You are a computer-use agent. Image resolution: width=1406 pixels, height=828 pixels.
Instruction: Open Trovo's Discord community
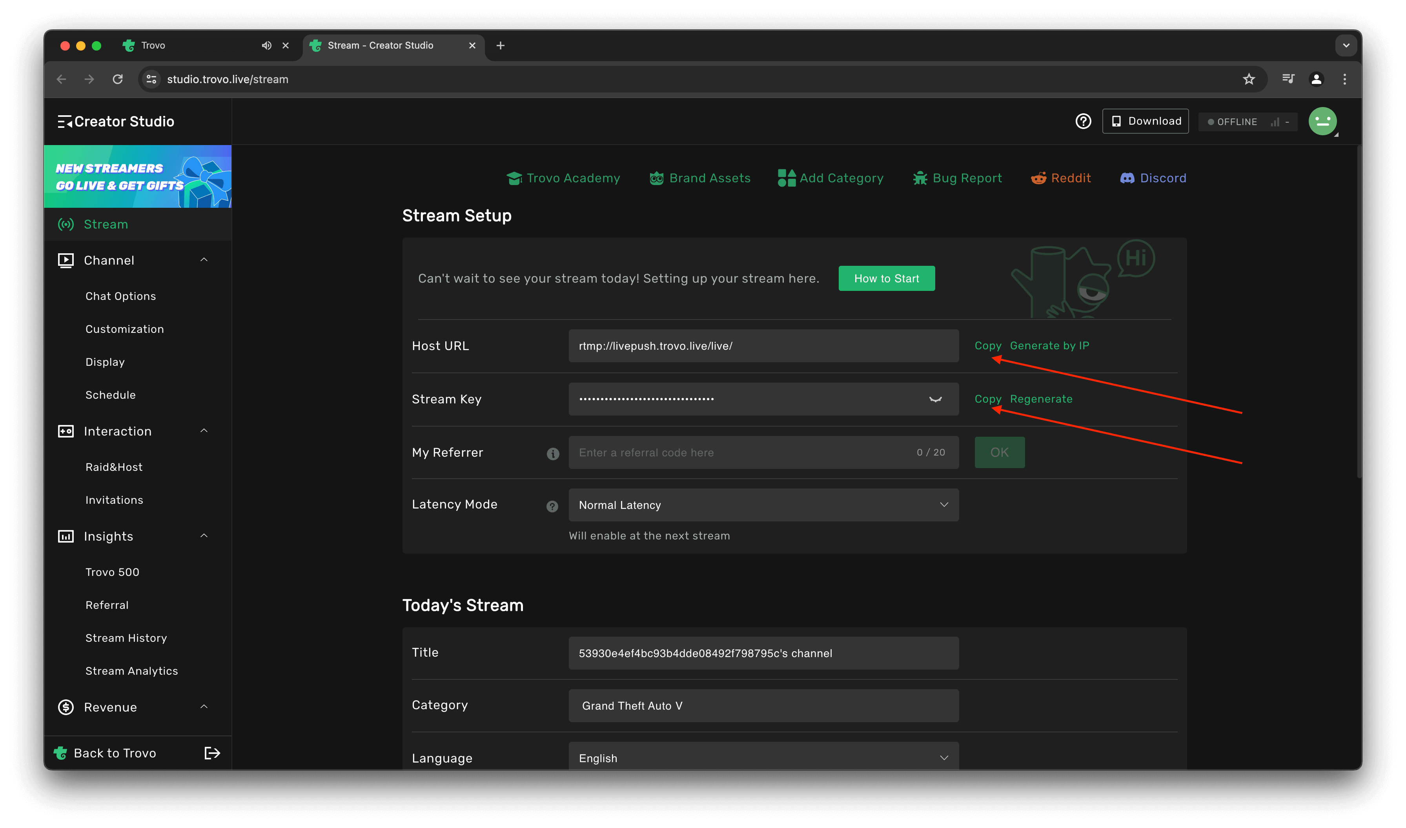pyautogui.click(x=1153, y=178)
